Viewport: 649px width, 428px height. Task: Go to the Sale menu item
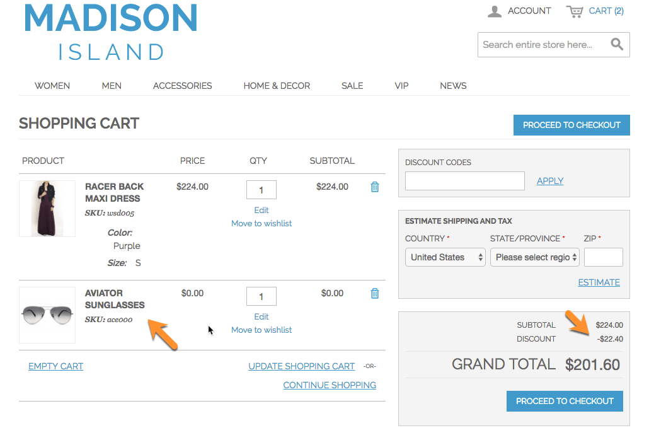(x=352, y=86)
